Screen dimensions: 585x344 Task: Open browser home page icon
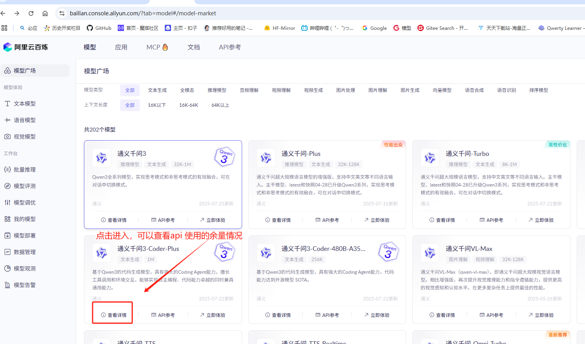(x=45, y=13)
